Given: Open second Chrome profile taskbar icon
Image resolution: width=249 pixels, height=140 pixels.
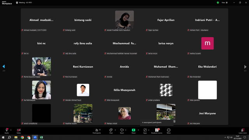Looking at the screenshot, I should 29,137.
